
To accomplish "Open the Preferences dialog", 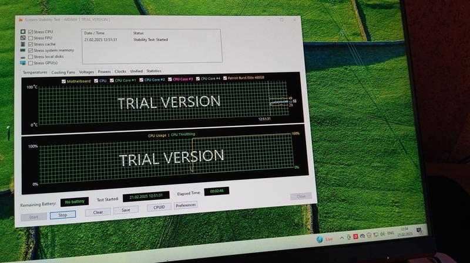I will [x=186, y=205].
